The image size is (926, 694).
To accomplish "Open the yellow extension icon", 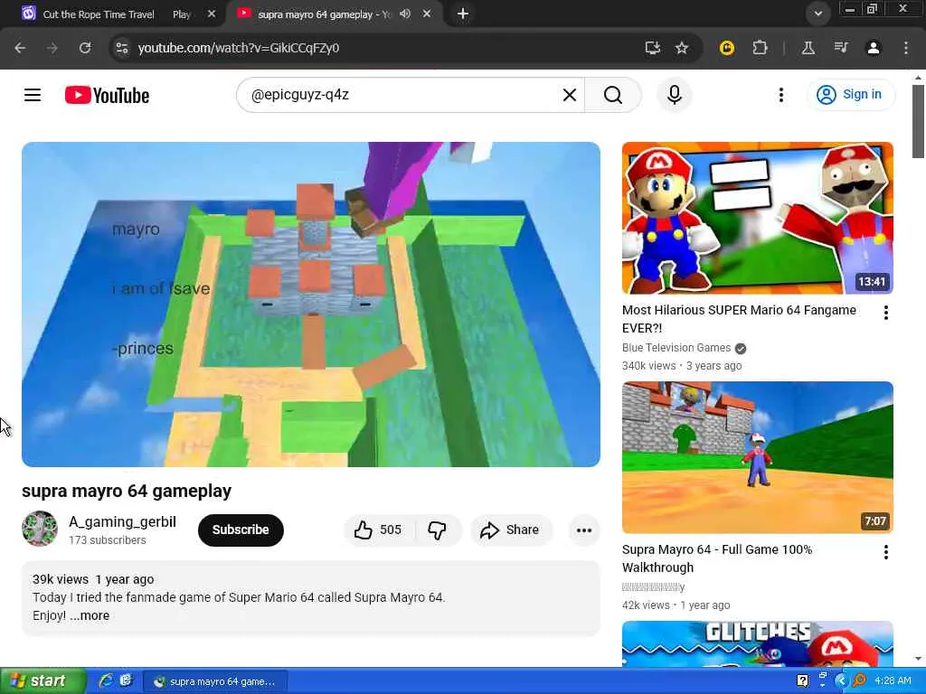I will (727, 48).
